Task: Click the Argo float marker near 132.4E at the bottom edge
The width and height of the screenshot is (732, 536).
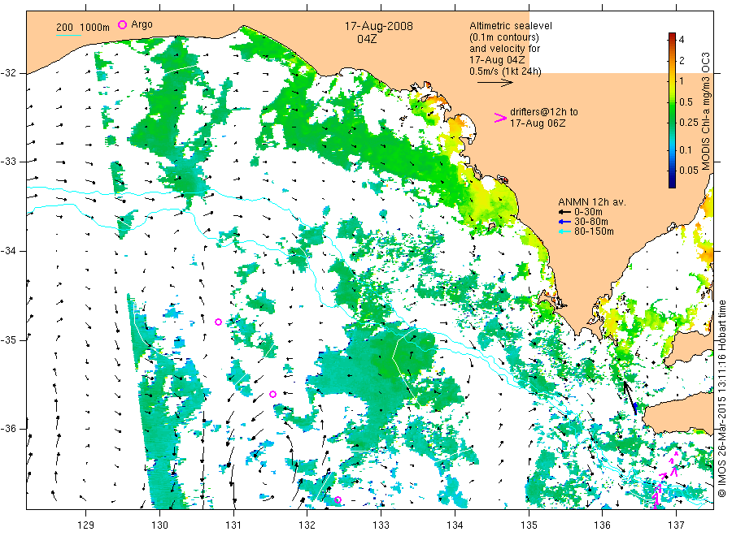Action: point(338,500)
